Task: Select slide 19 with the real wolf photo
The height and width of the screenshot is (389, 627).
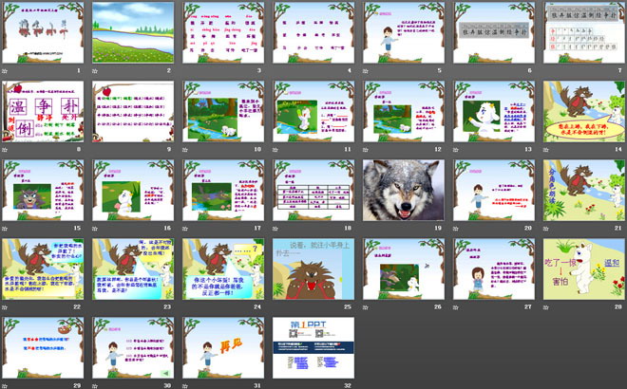Action: (404, 191)
